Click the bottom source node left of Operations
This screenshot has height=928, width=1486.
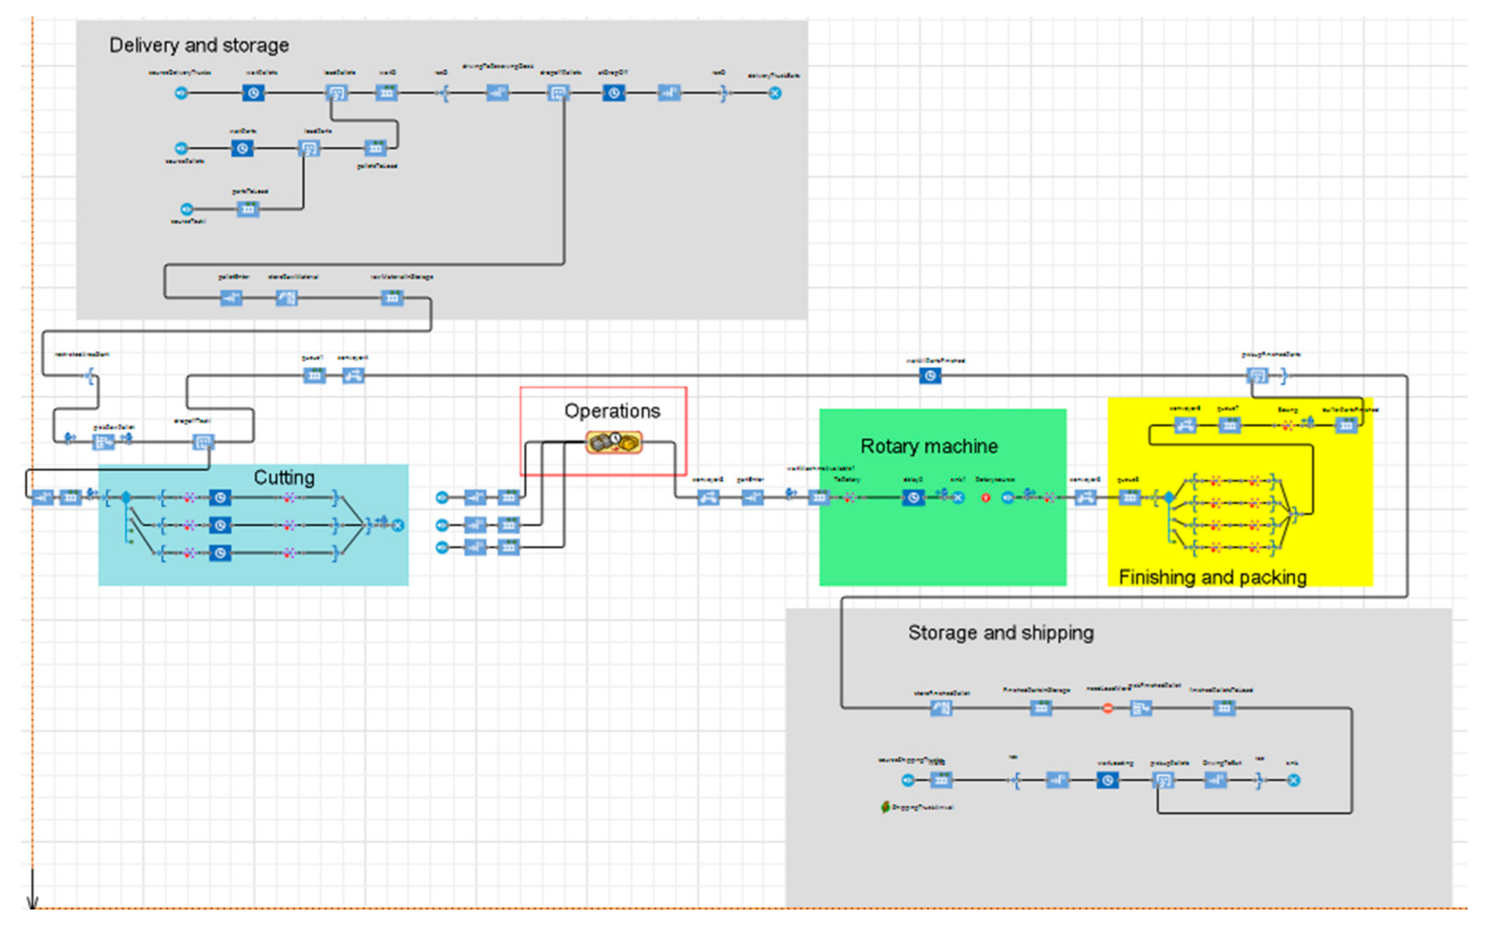pos(442,547)
